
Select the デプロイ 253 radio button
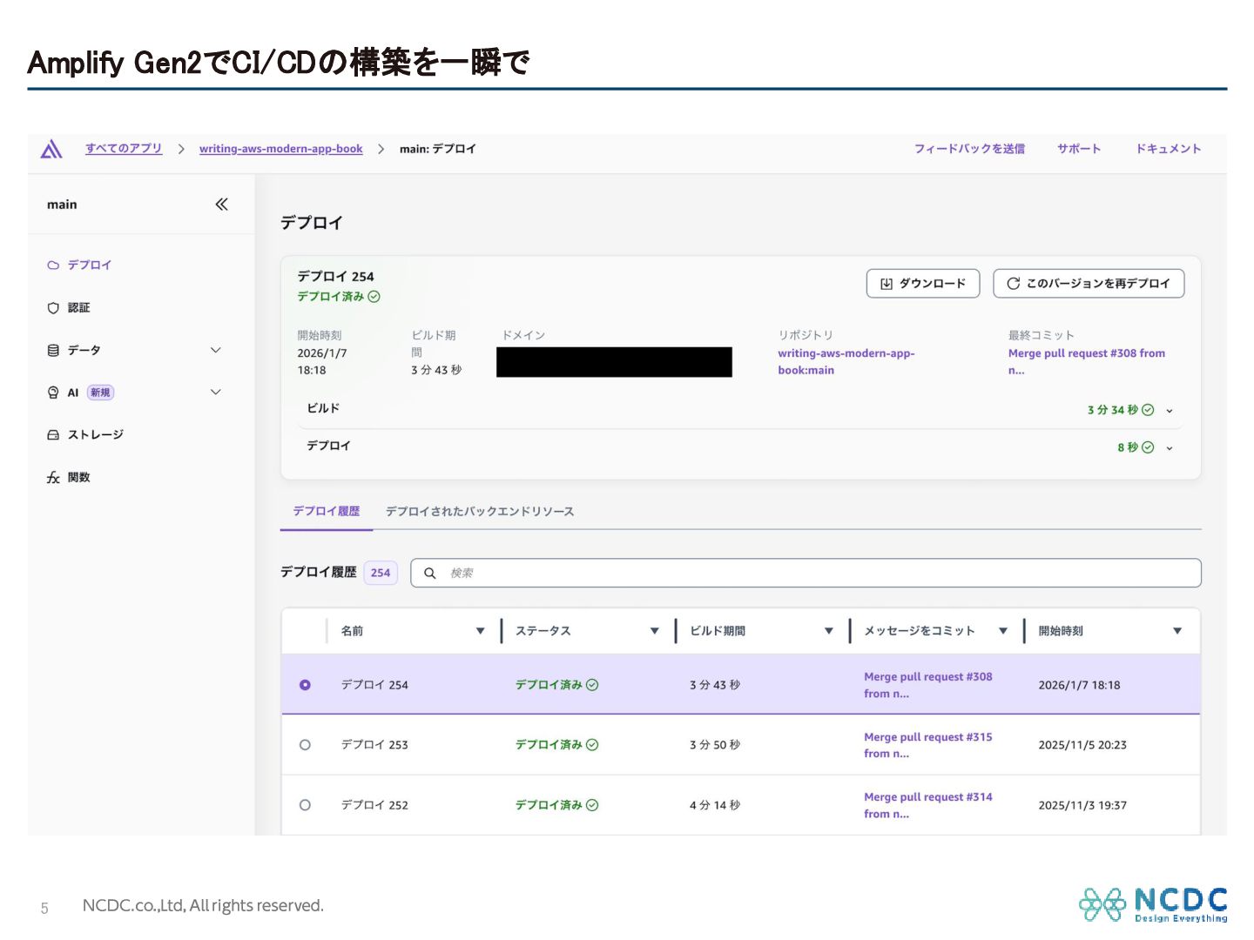click(305, 745)
